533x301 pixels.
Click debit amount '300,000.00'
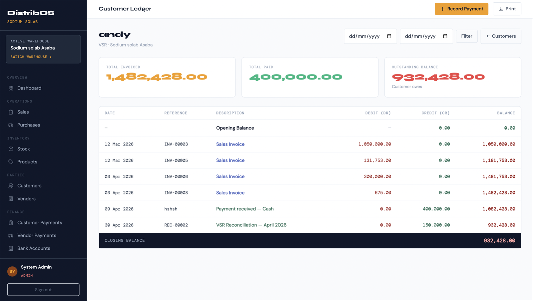coord(377,176)
